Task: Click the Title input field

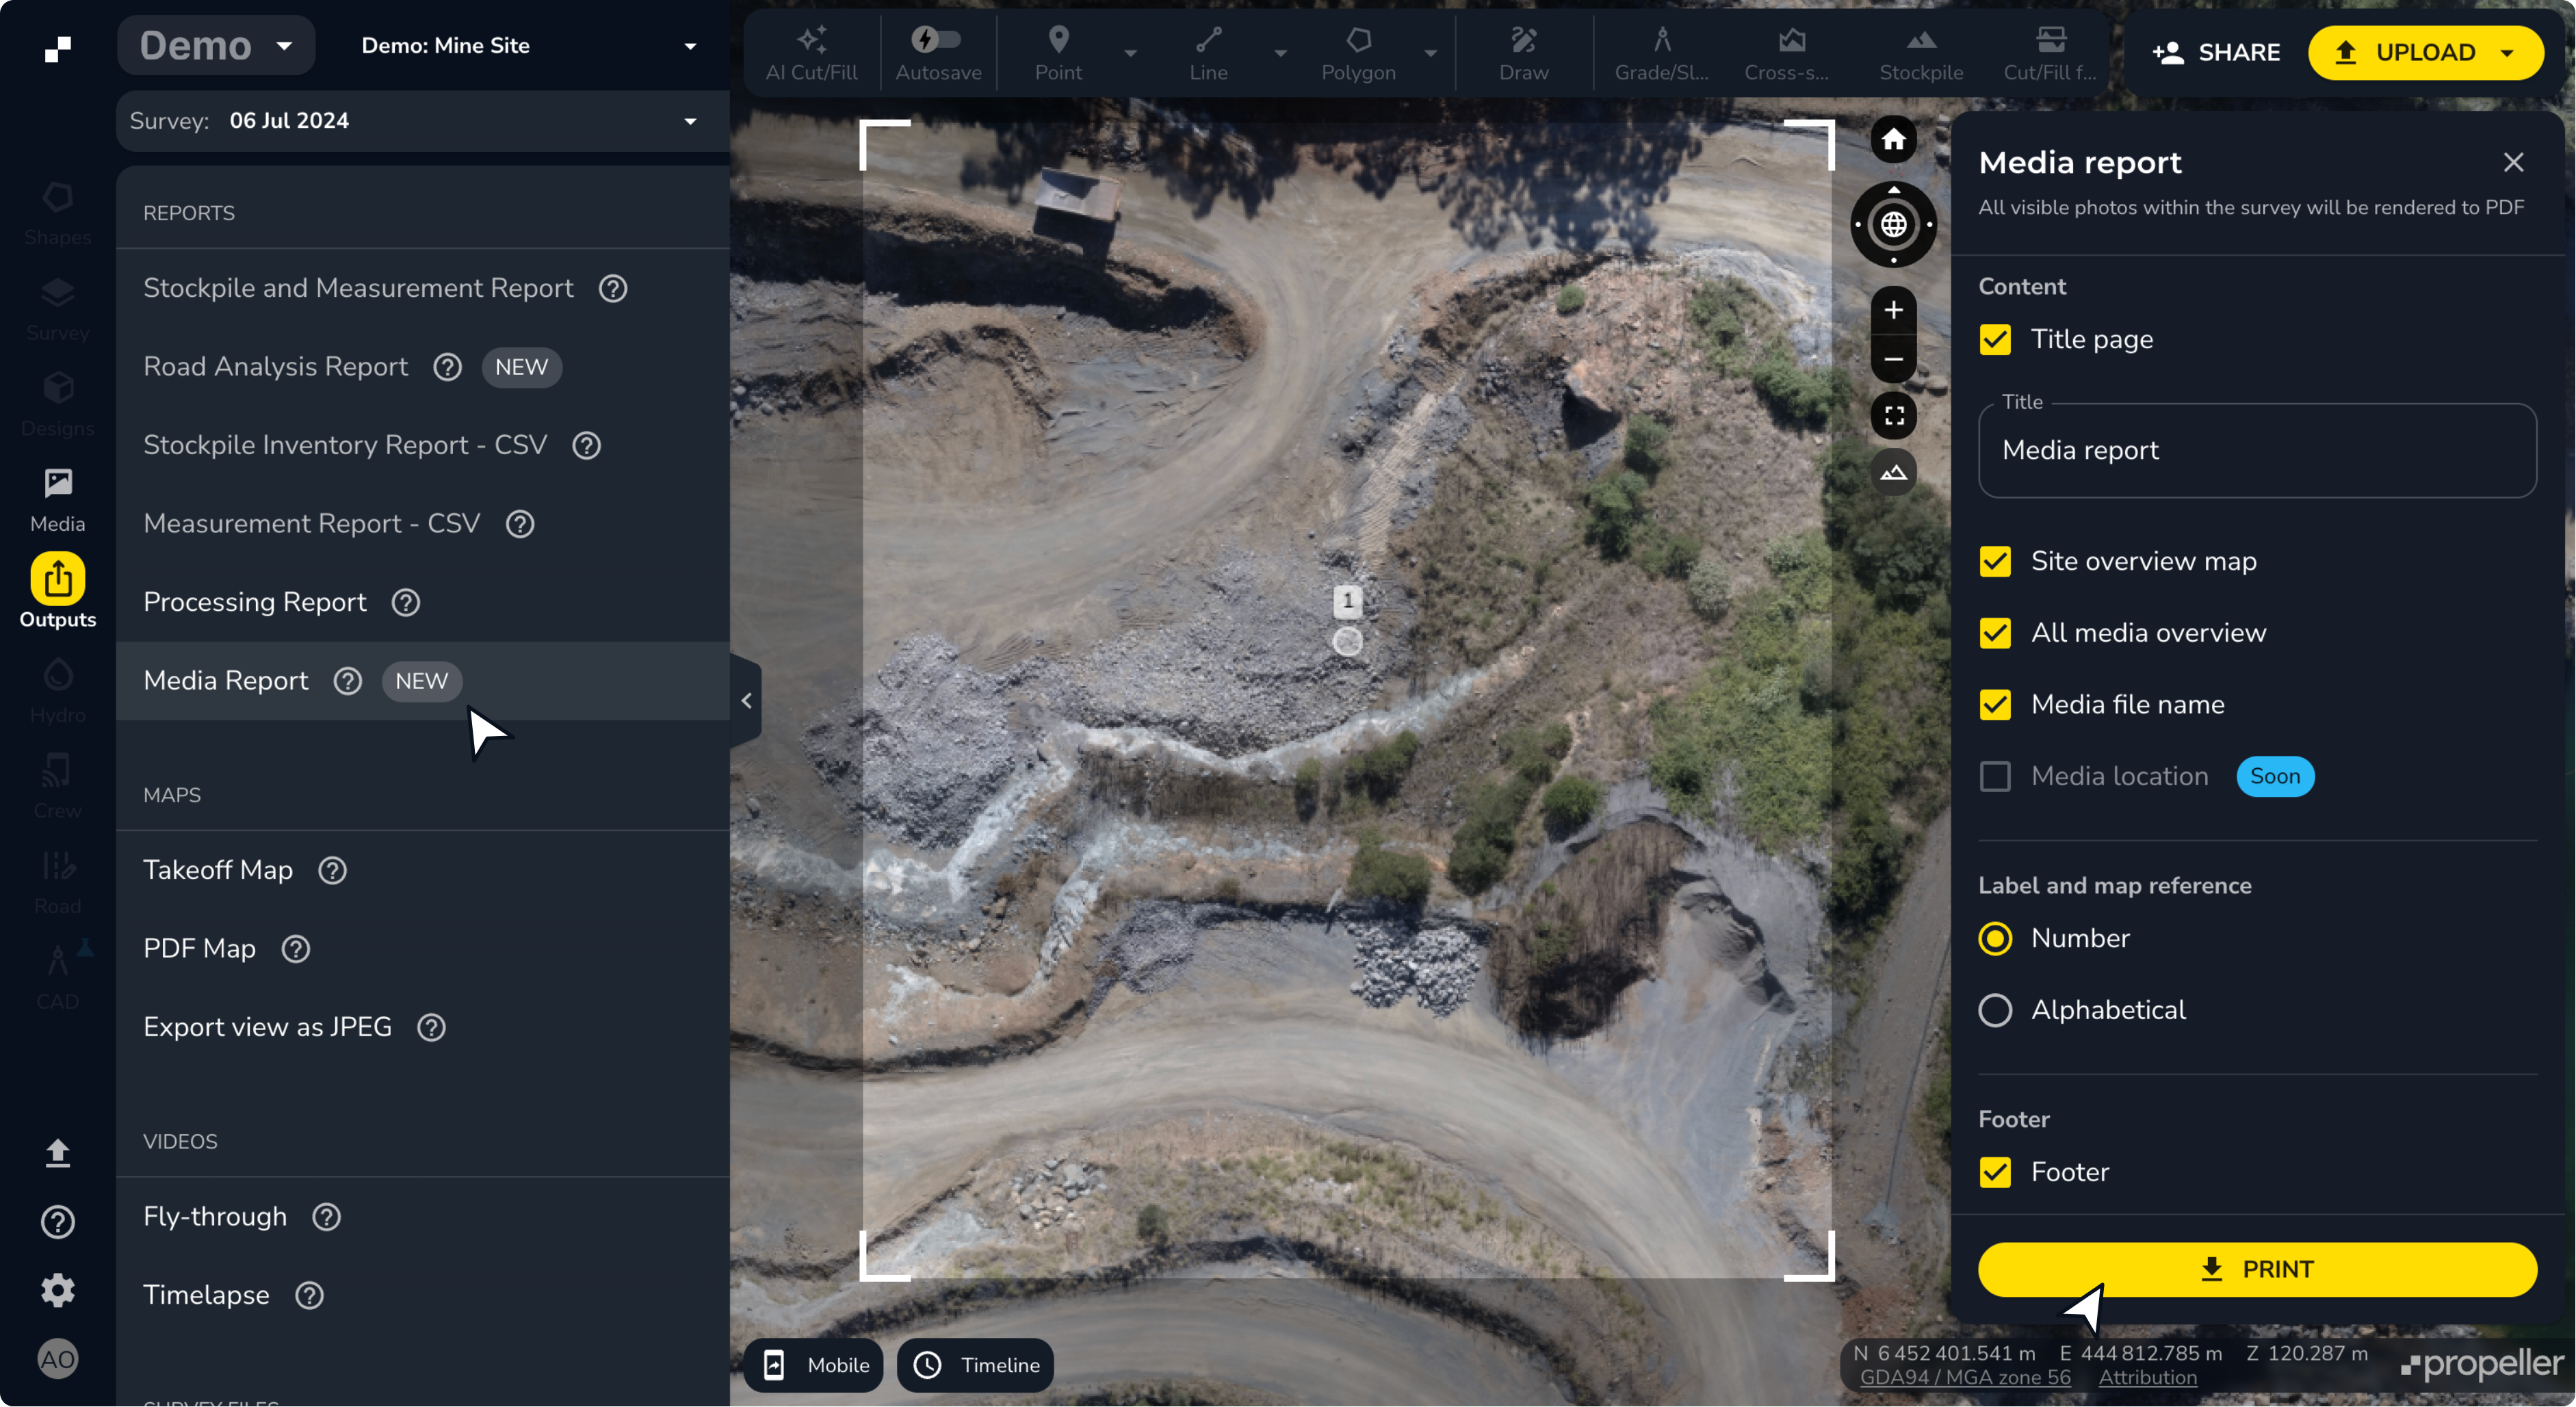Action: point(2257,450)
